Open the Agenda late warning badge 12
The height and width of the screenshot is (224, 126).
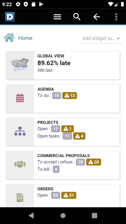70,95
